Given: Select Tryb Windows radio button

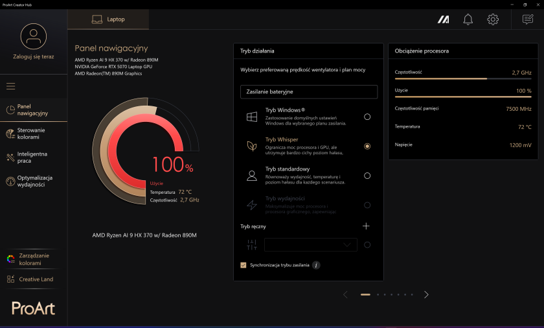Looking at the screenshot, I should tap(367, 117).
